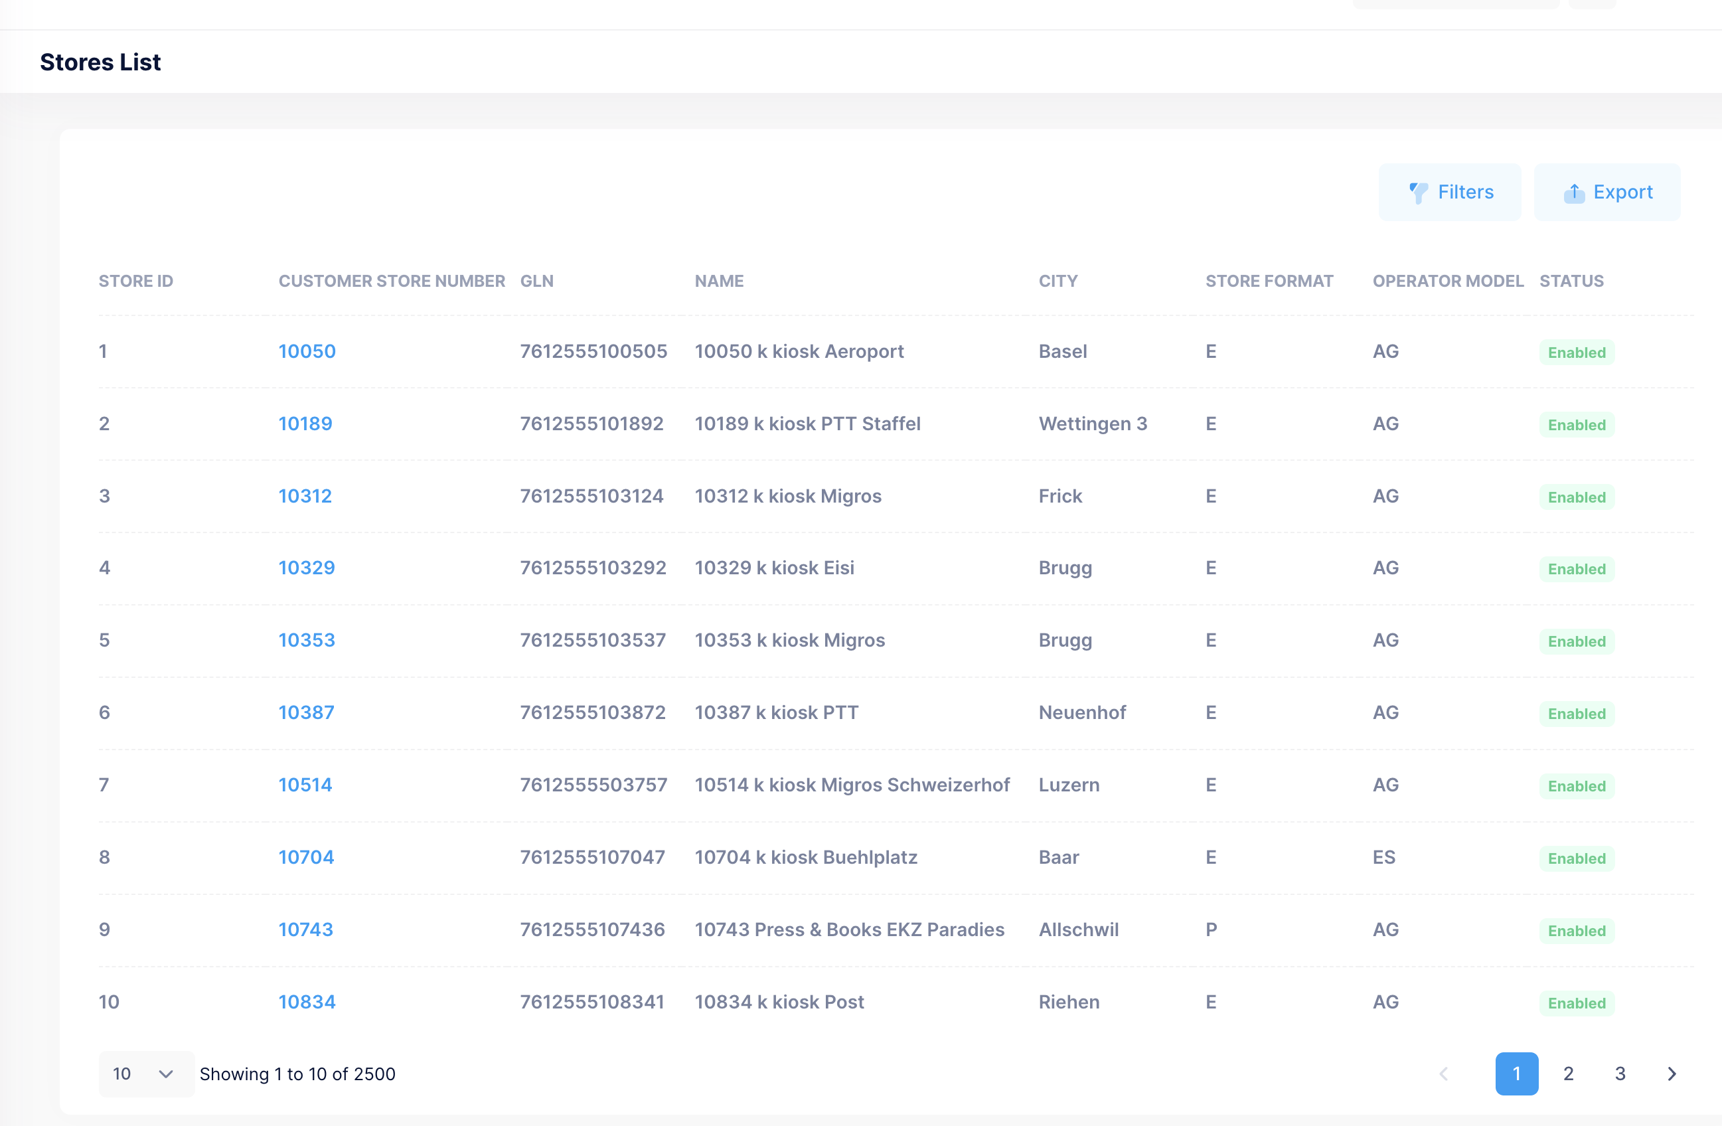This screenshot has height=1126, width=1722.
Task: Click the STORE ID column header
Action: pyautogui.click(x=136, y=281)
